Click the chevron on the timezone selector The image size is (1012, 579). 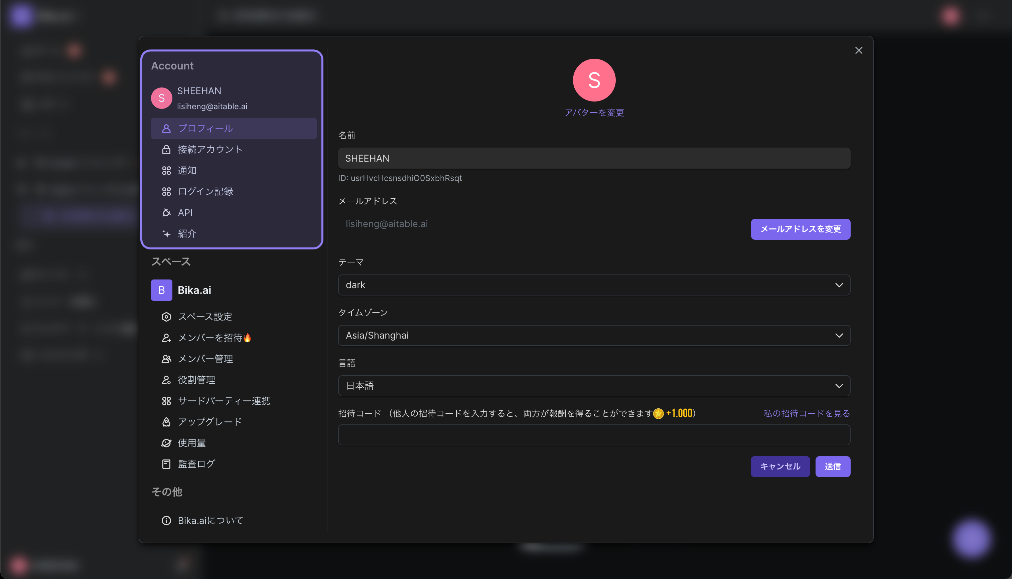coord(839,336)
